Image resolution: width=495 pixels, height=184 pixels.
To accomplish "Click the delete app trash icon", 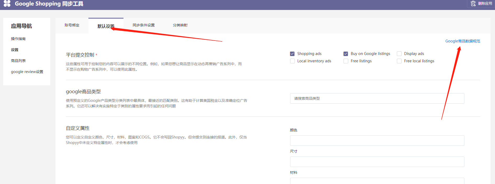I will 473,3.
